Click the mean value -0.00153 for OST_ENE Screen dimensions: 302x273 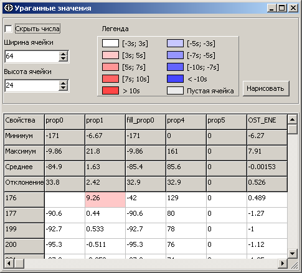[x=267, y=169]
